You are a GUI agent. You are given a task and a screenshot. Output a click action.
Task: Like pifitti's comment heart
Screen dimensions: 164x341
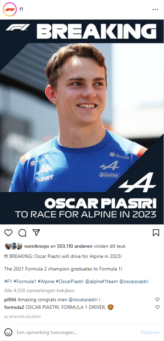(157, 299)
